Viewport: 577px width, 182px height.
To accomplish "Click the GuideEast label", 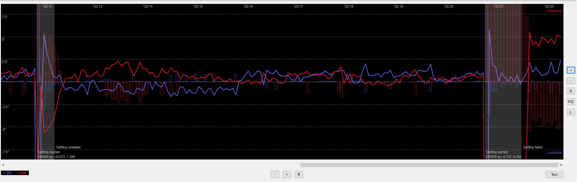I will (x=555, y=153).
